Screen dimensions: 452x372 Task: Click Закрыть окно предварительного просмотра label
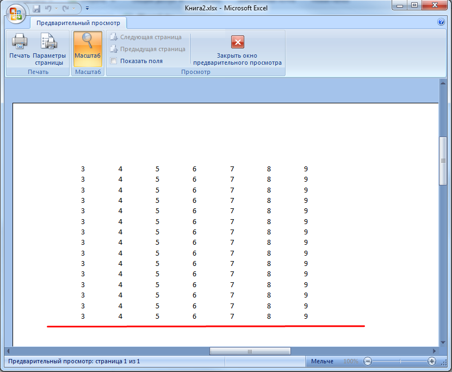pos(237,59)
